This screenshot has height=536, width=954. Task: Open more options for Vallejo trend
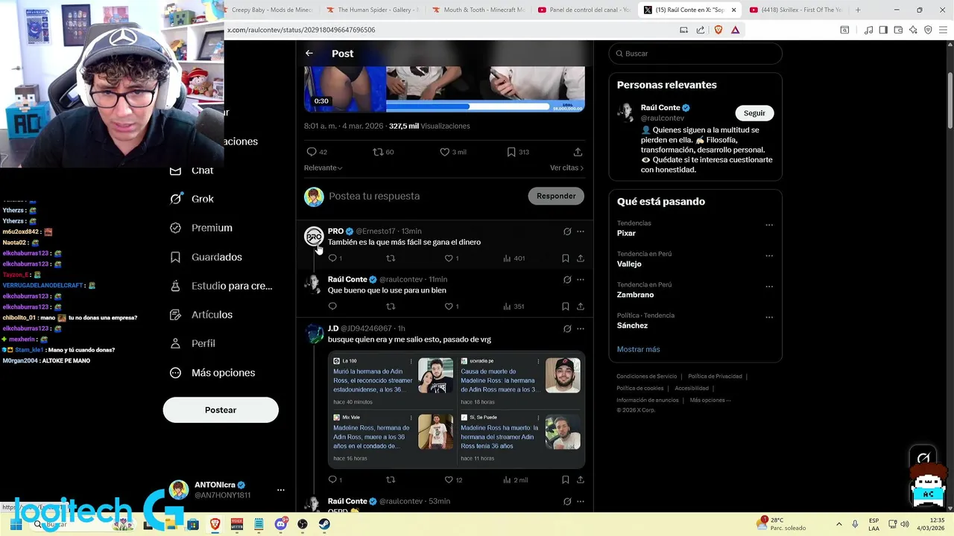click(769, 255)
